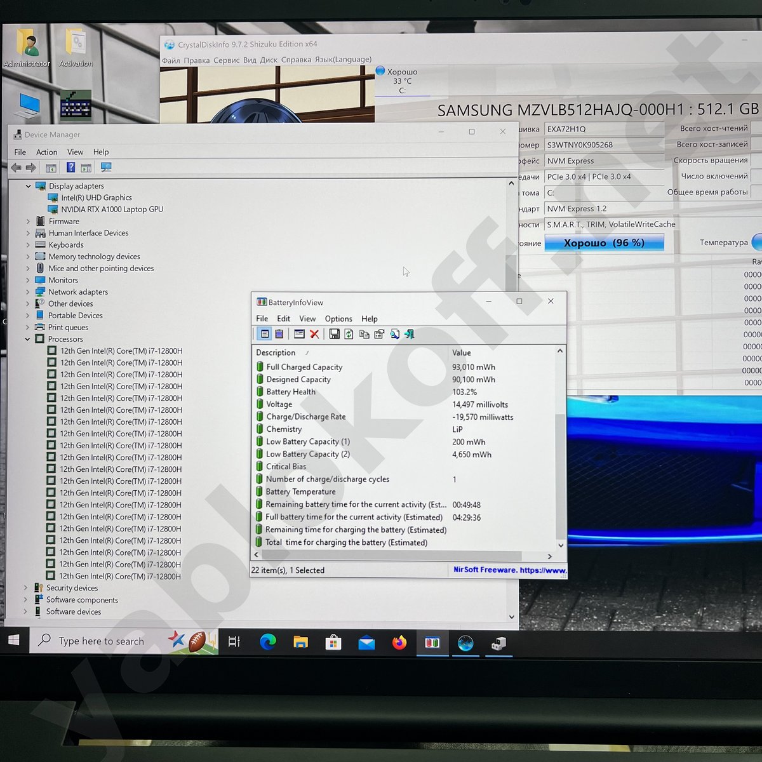Select the Battery Health row checkbox indicator
Image resolution: width=762 pixels, height=762 pixels.
tap(260, 392)
